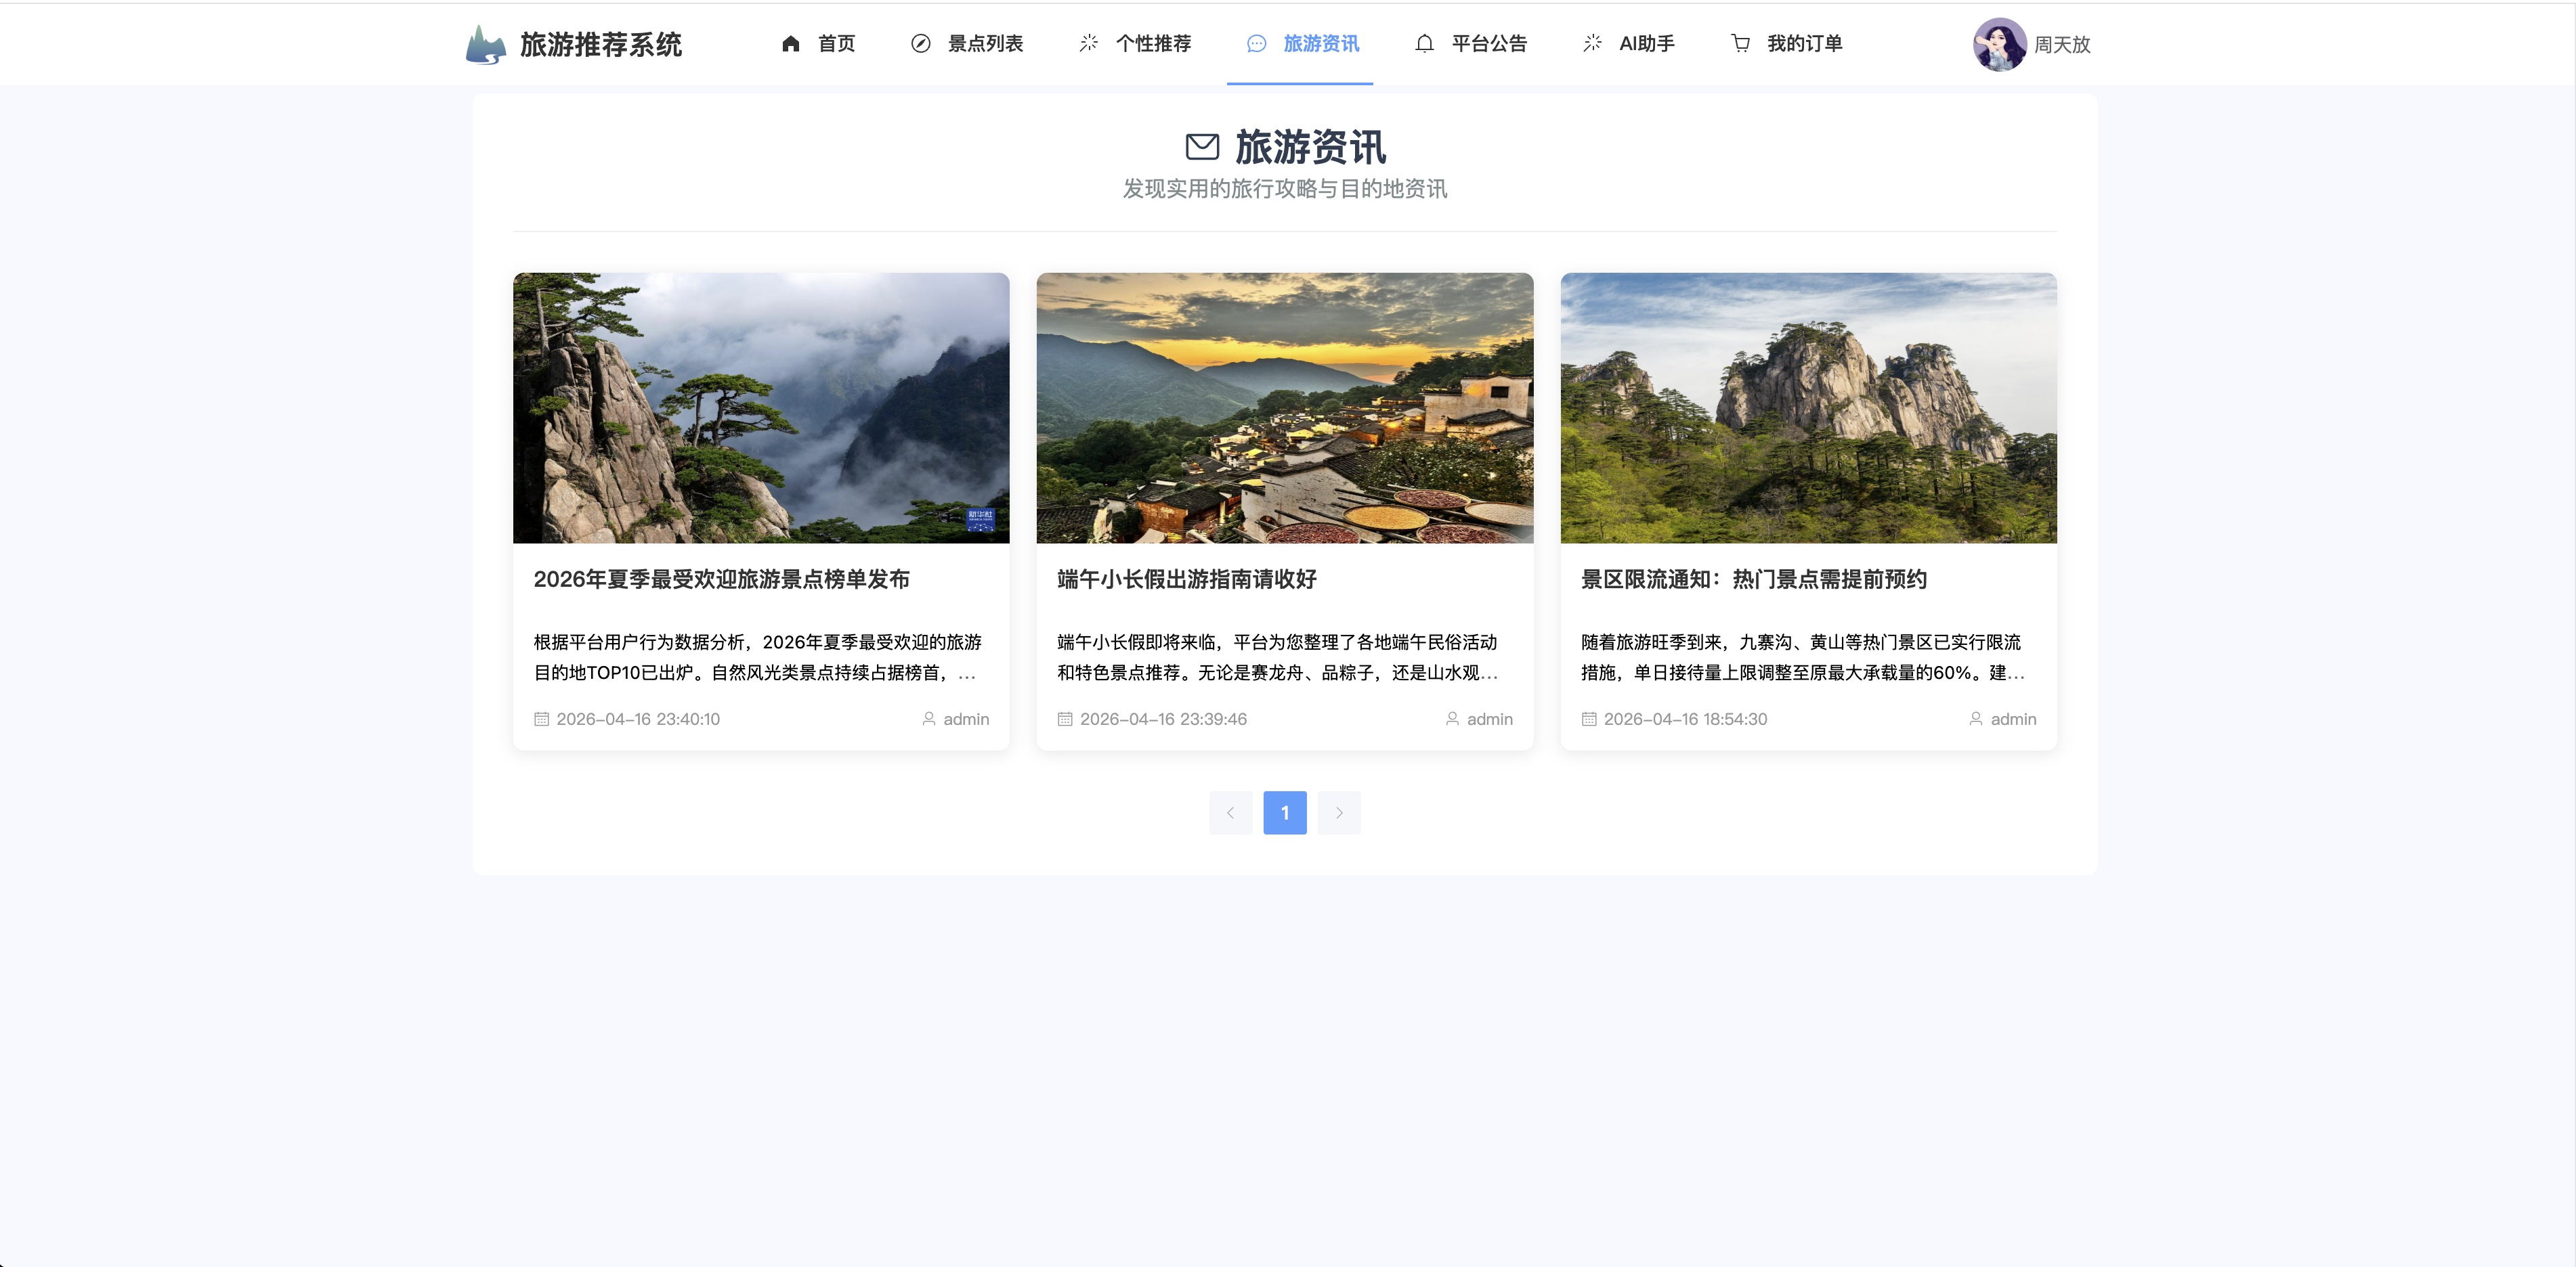The height and width of the screenshot is (1267, 2576).
Task: Click the 旅游资讯 page heading
Action: coord(1310,147)
